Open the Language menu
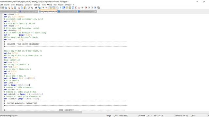Screen dimensions: 209x117 pyautogui.click(x=29, y=5)
